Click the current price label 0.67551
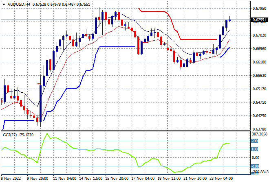Viewport: 269px width, 183px height. point(259,20)
